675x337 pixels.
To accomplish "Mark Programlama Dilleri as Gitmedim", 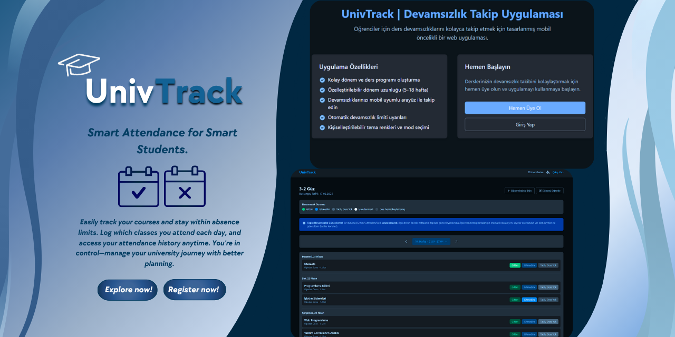I will [x=529, y=287].
